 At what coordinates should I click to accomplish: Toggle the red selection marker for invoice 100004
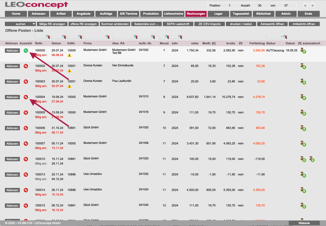point(26,97)
